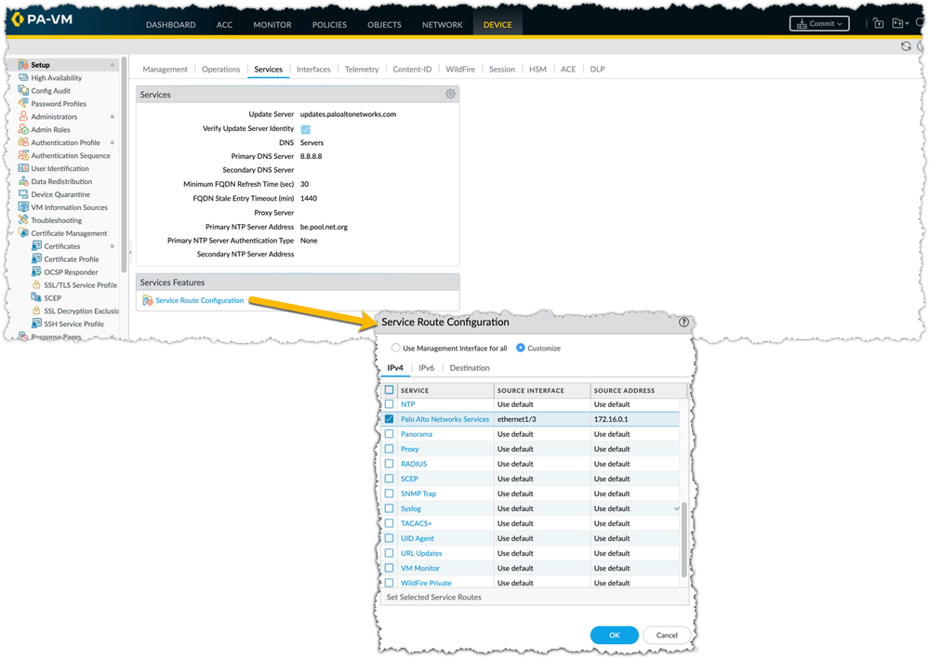
Task: Click the service list vertical scrollbar
Action: pos(683,539)
